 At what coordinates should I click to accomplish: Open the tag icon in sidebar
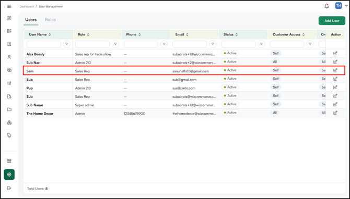click(9, 135)
